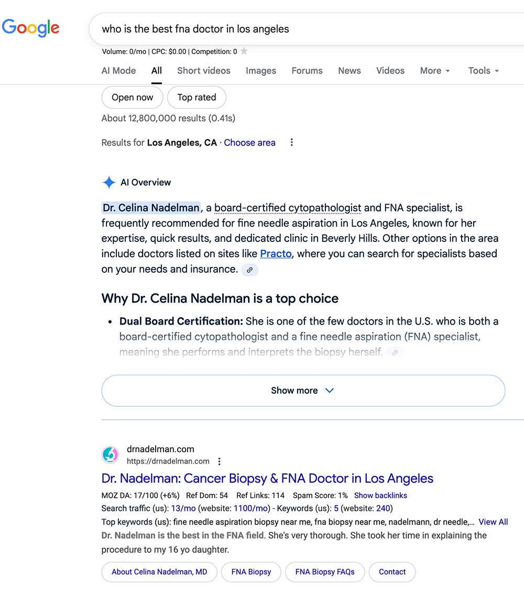Viewport: 524px width, 602px height.
Task: Click the drnadelman.com site favicon
Action: point(110,455)
